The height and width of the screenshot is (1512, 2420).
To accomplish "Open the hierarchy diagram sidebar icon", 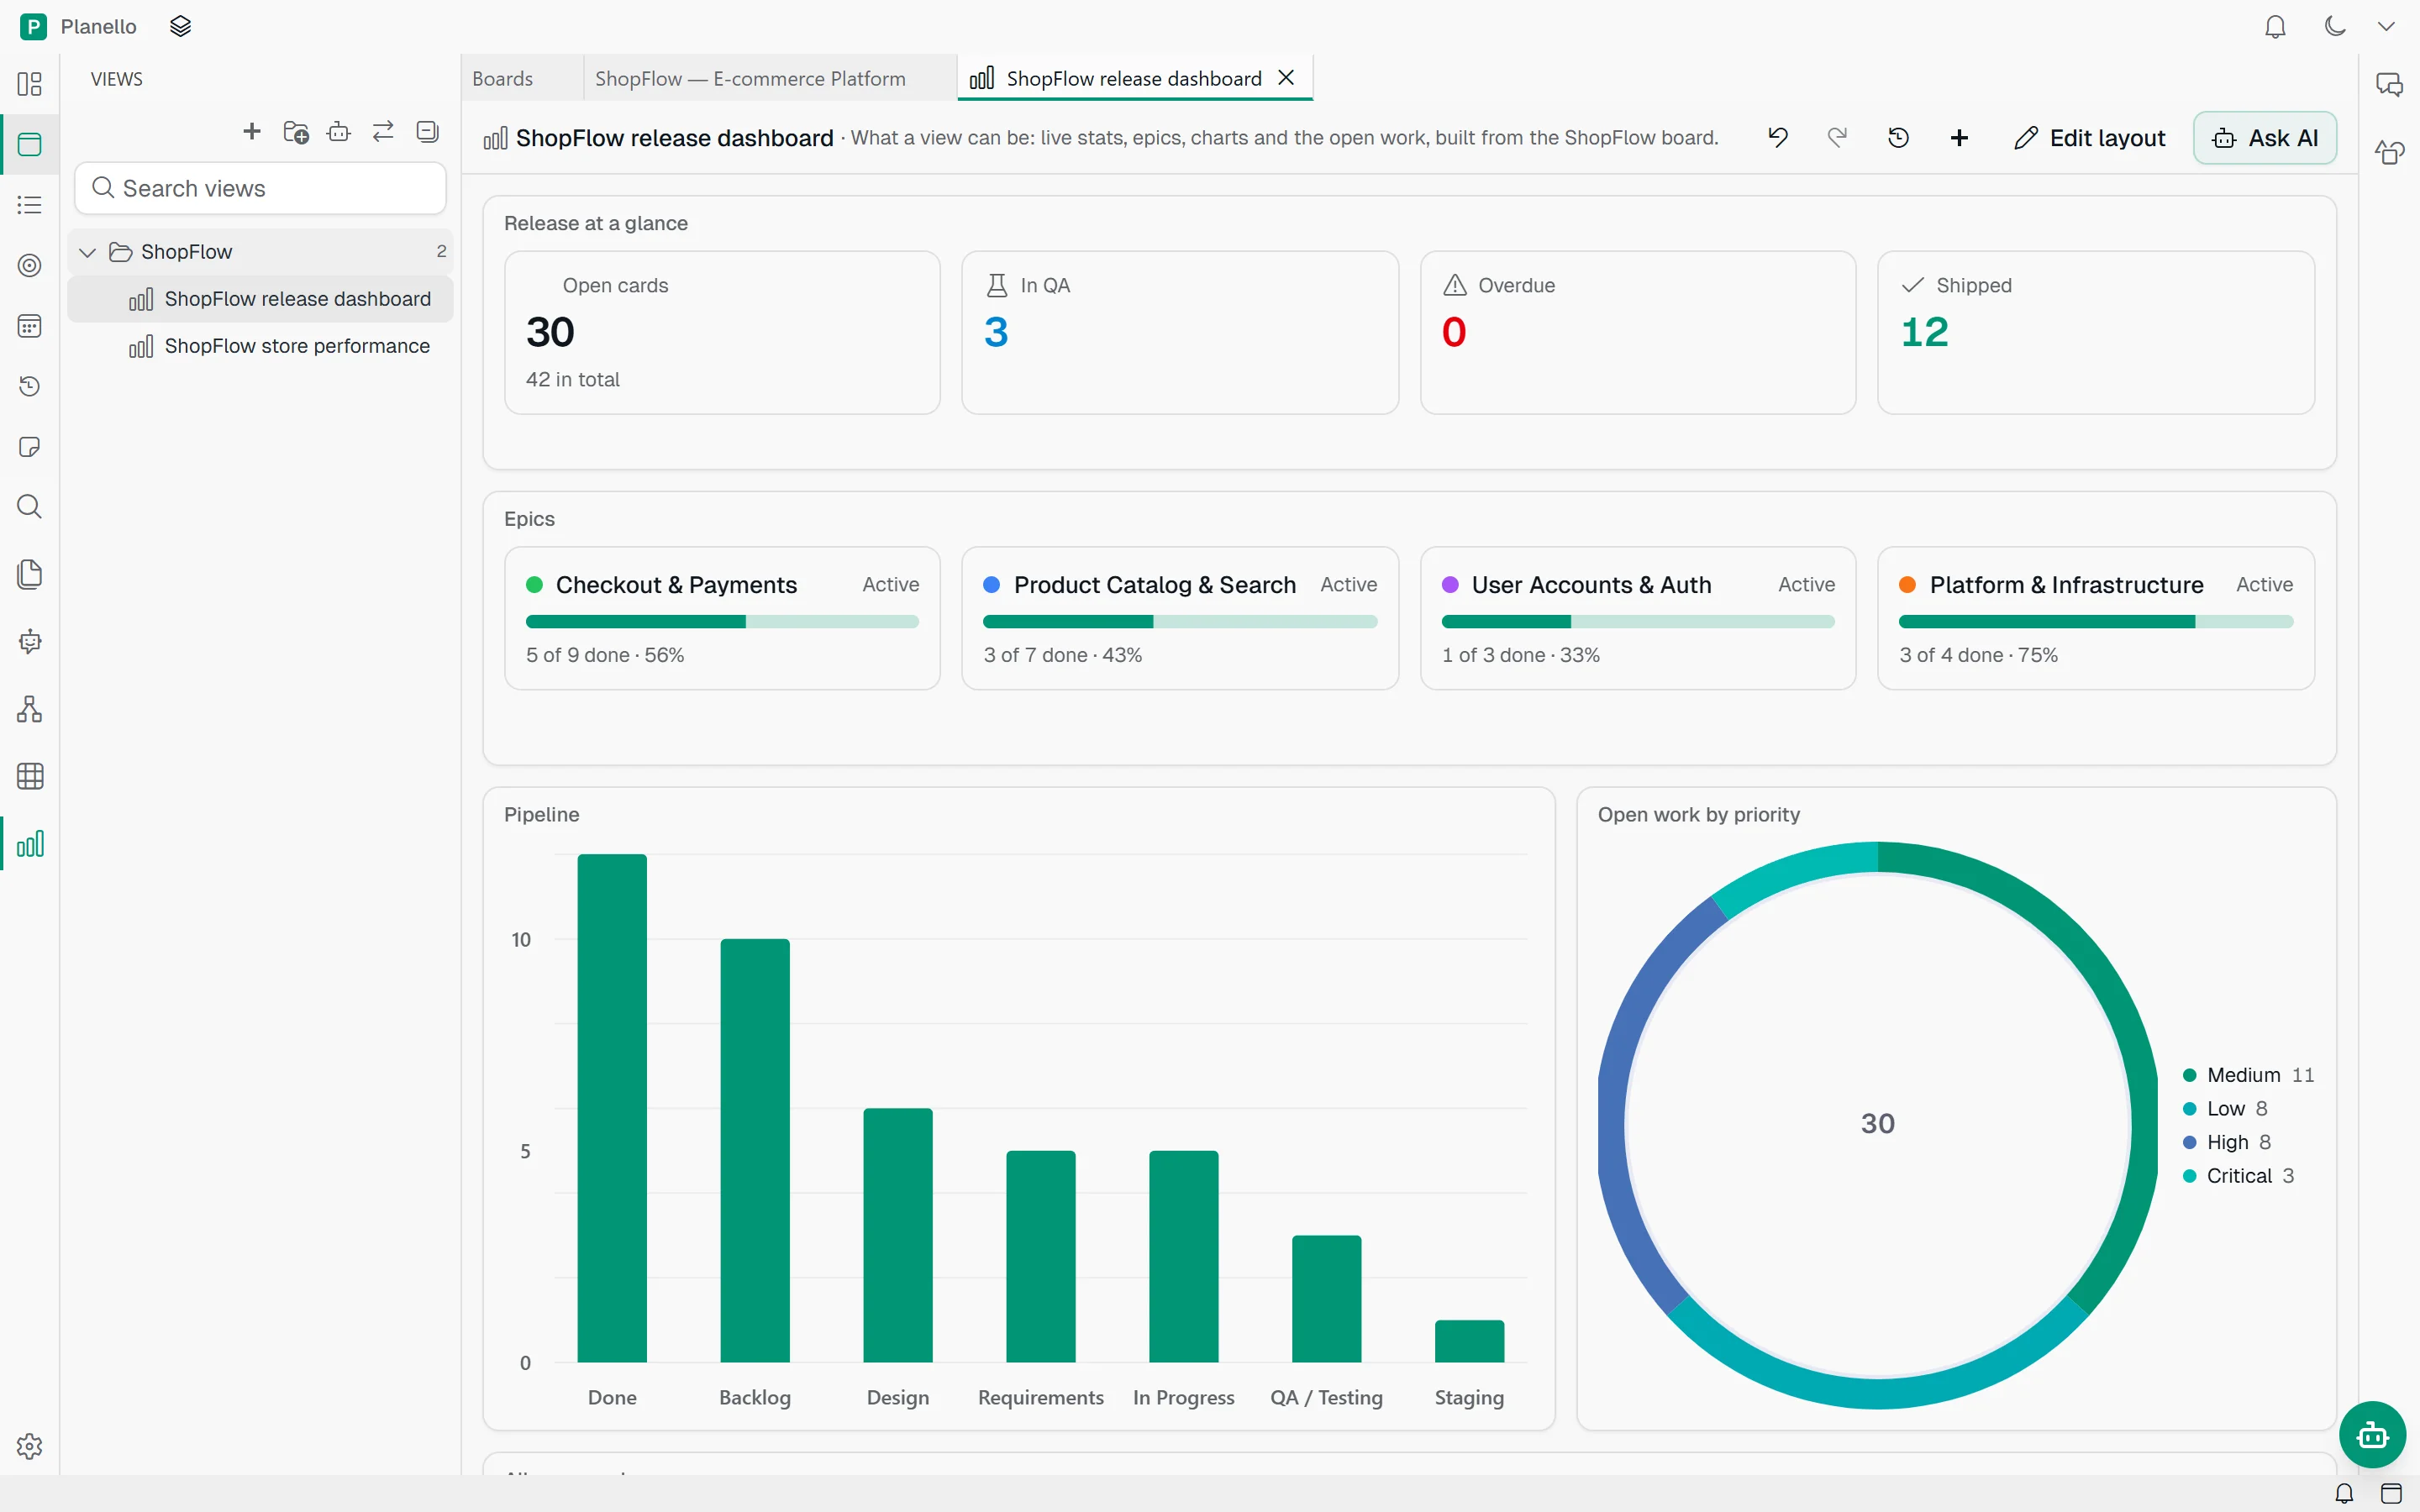I will (x=30, y=709).
